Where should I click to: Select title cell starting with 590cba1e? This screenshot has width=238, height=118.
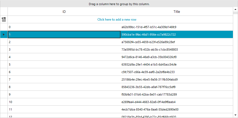tap(149, 35)
